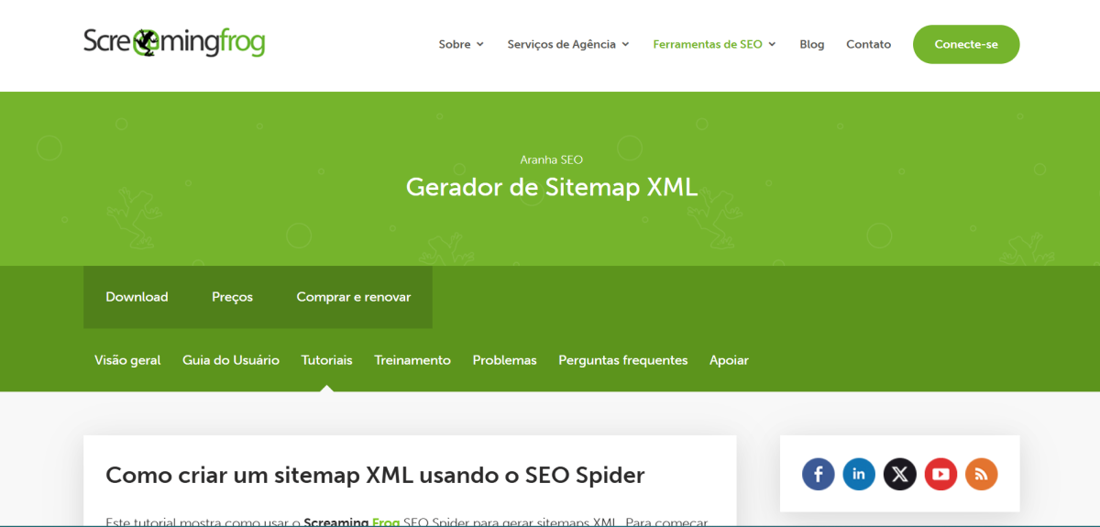Go to the Blog page
Screen dimensions: 1100x527
[x=811, y=44]
